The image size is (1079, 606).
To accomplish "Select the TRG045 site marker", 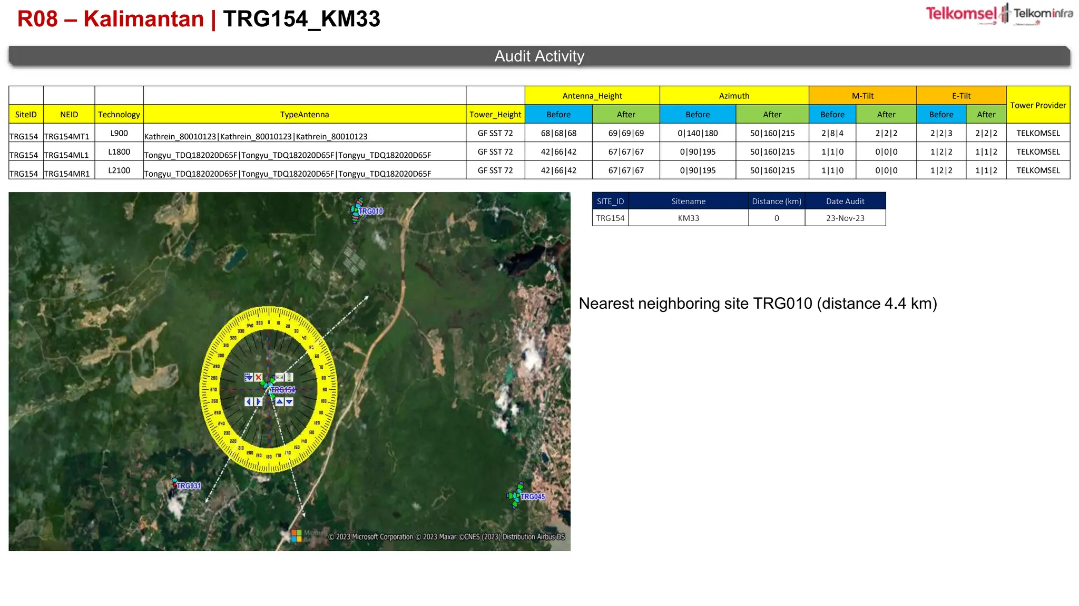I will (x=516, y=496).
